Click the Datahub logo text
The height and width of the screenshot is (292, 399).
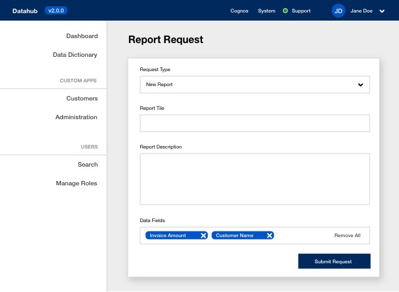tap(25, 11)
